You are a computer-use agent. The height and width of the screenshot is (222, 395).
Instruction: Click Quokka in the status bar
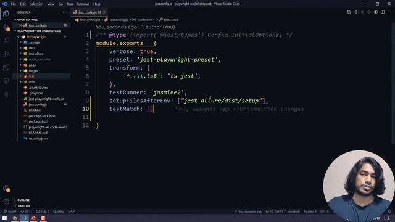point(59,212)
